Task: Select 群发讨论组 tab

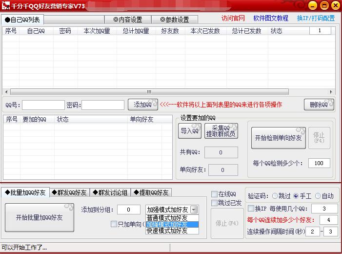Action: tap(110, 192)
